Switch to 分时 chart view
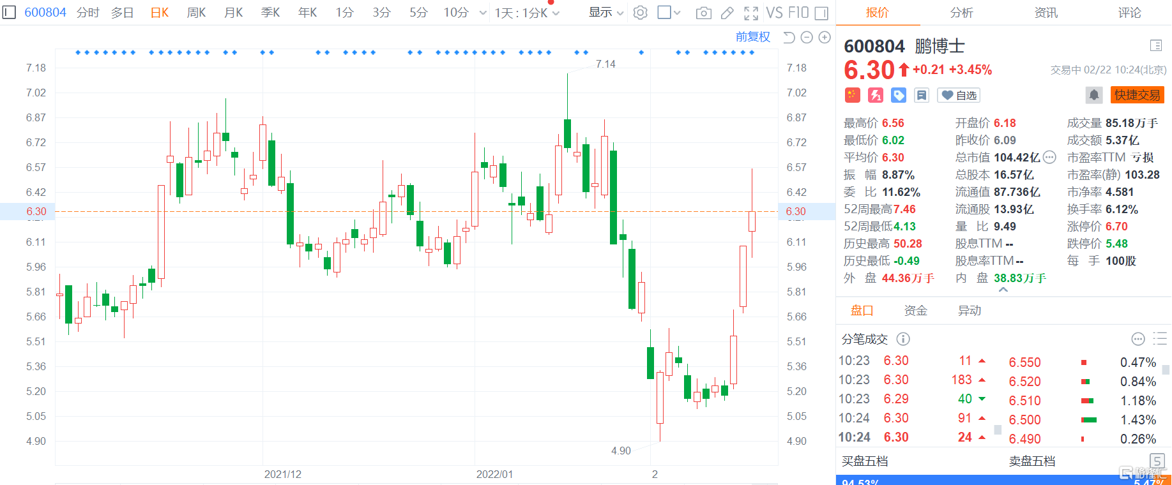This screenshot has height=485, width=1172. point(88,13)
